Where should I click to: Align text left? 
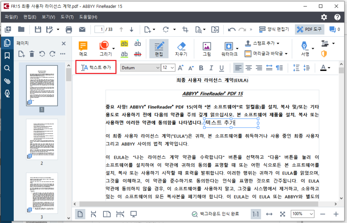[239, 68]
